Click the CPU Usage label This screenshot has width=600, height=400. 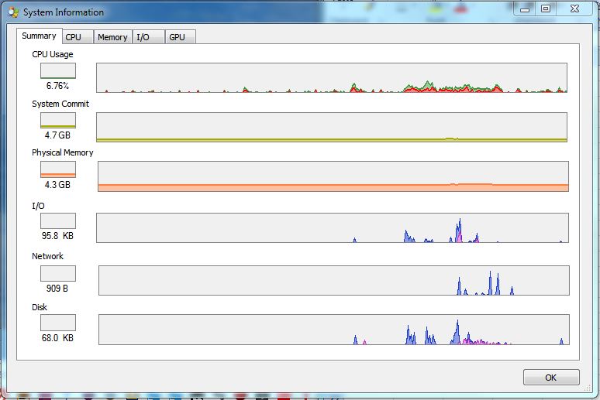click(53, 54)
